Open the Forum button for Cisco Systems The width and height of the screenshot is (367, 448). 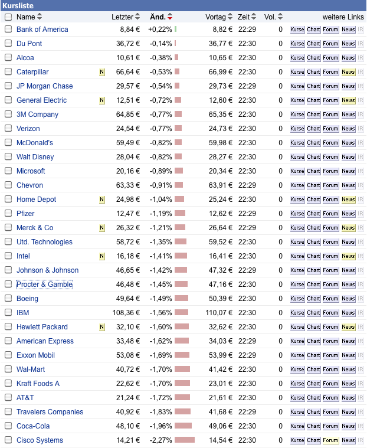[x=330, y=440]
